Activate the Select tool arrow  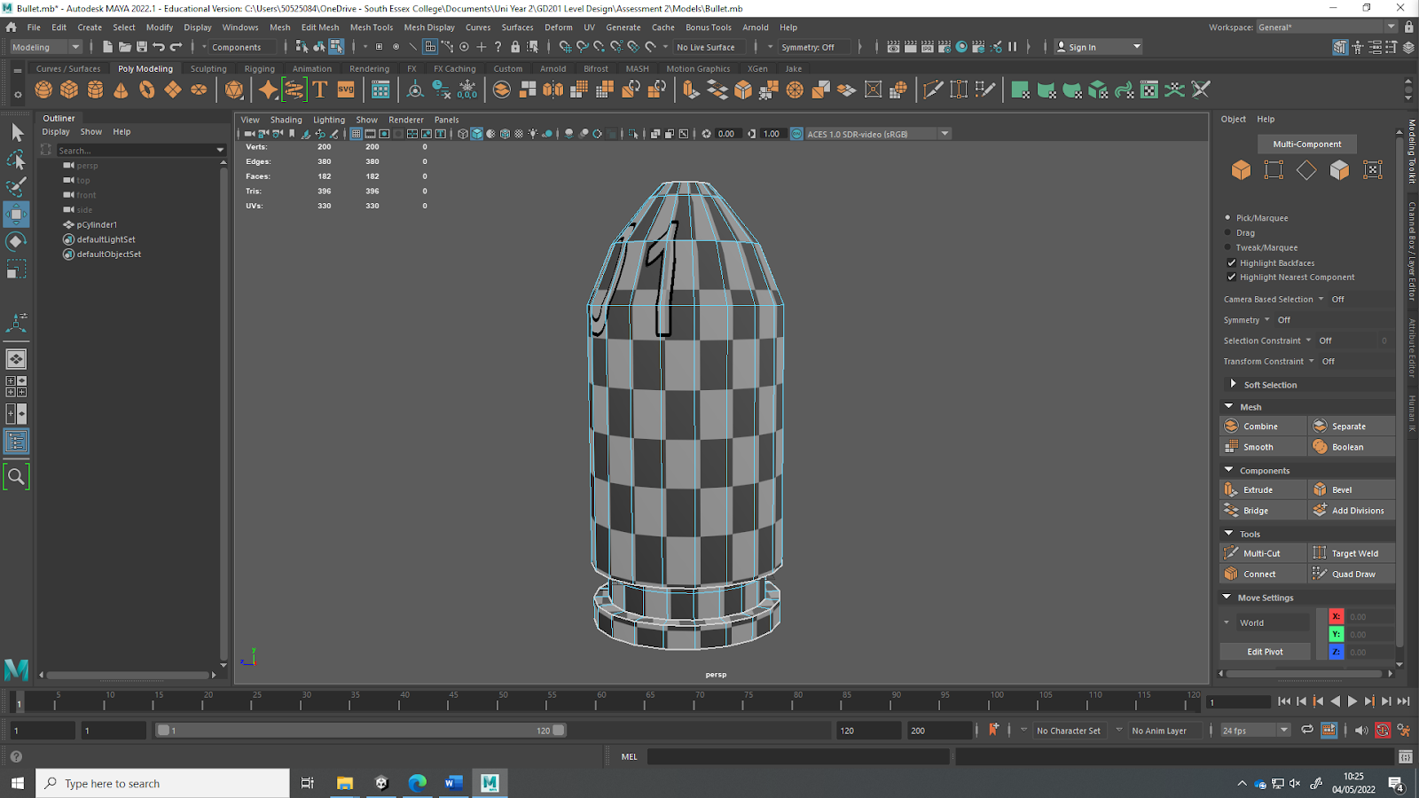click(16, 133)
